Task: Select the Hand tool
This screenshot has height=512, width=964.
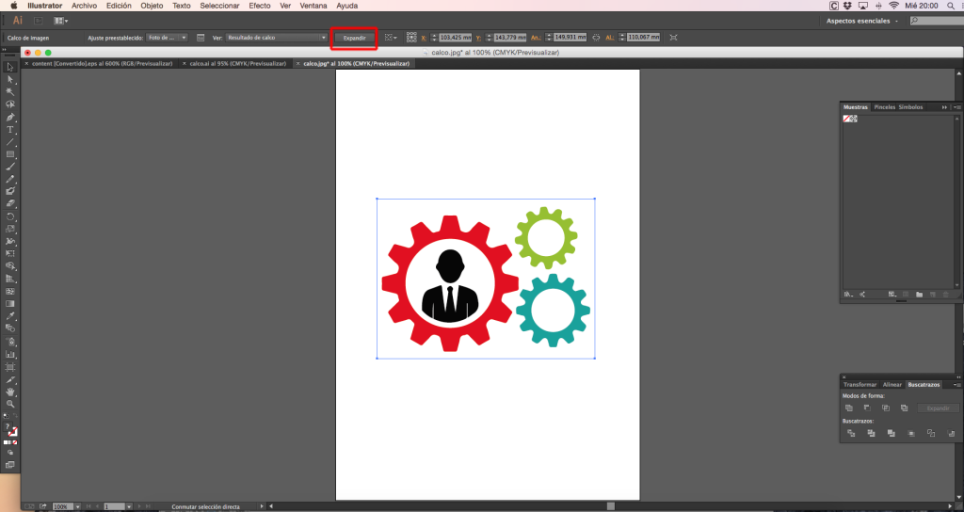Action: click(10, 391)
